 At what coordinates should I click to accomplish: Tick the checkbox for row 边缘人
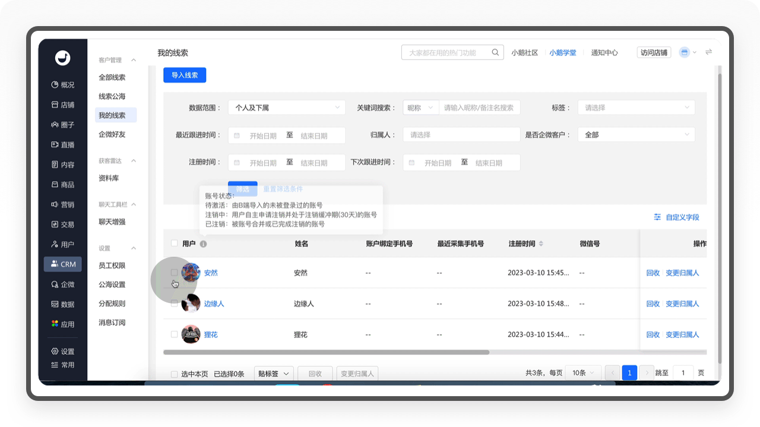coord(174,304)
